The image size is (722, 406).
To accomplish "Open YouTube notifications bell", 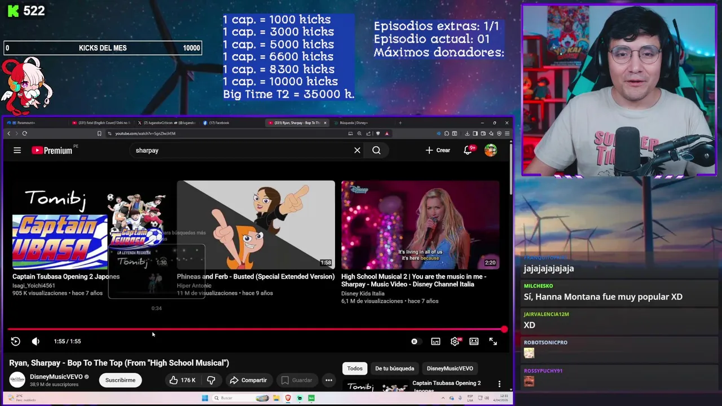I will (468, 151).
